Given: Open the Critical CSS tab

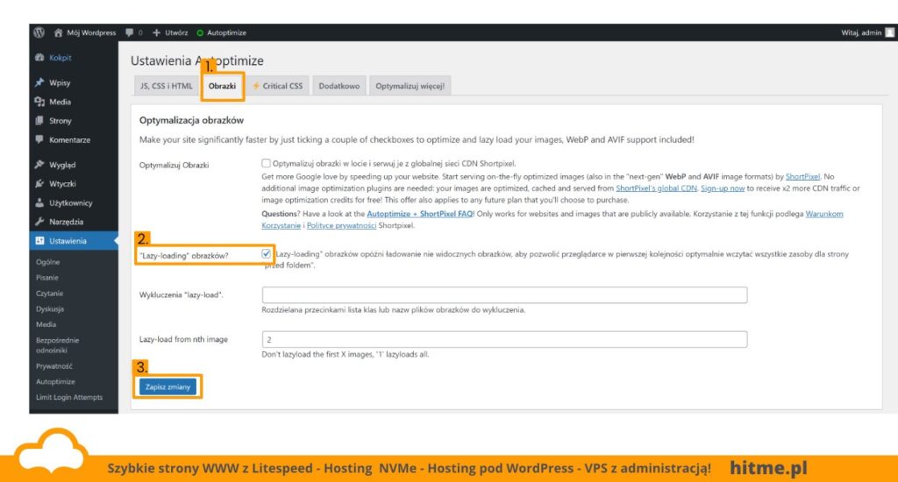Looking at the screenshot, I should tap(278, 86).
